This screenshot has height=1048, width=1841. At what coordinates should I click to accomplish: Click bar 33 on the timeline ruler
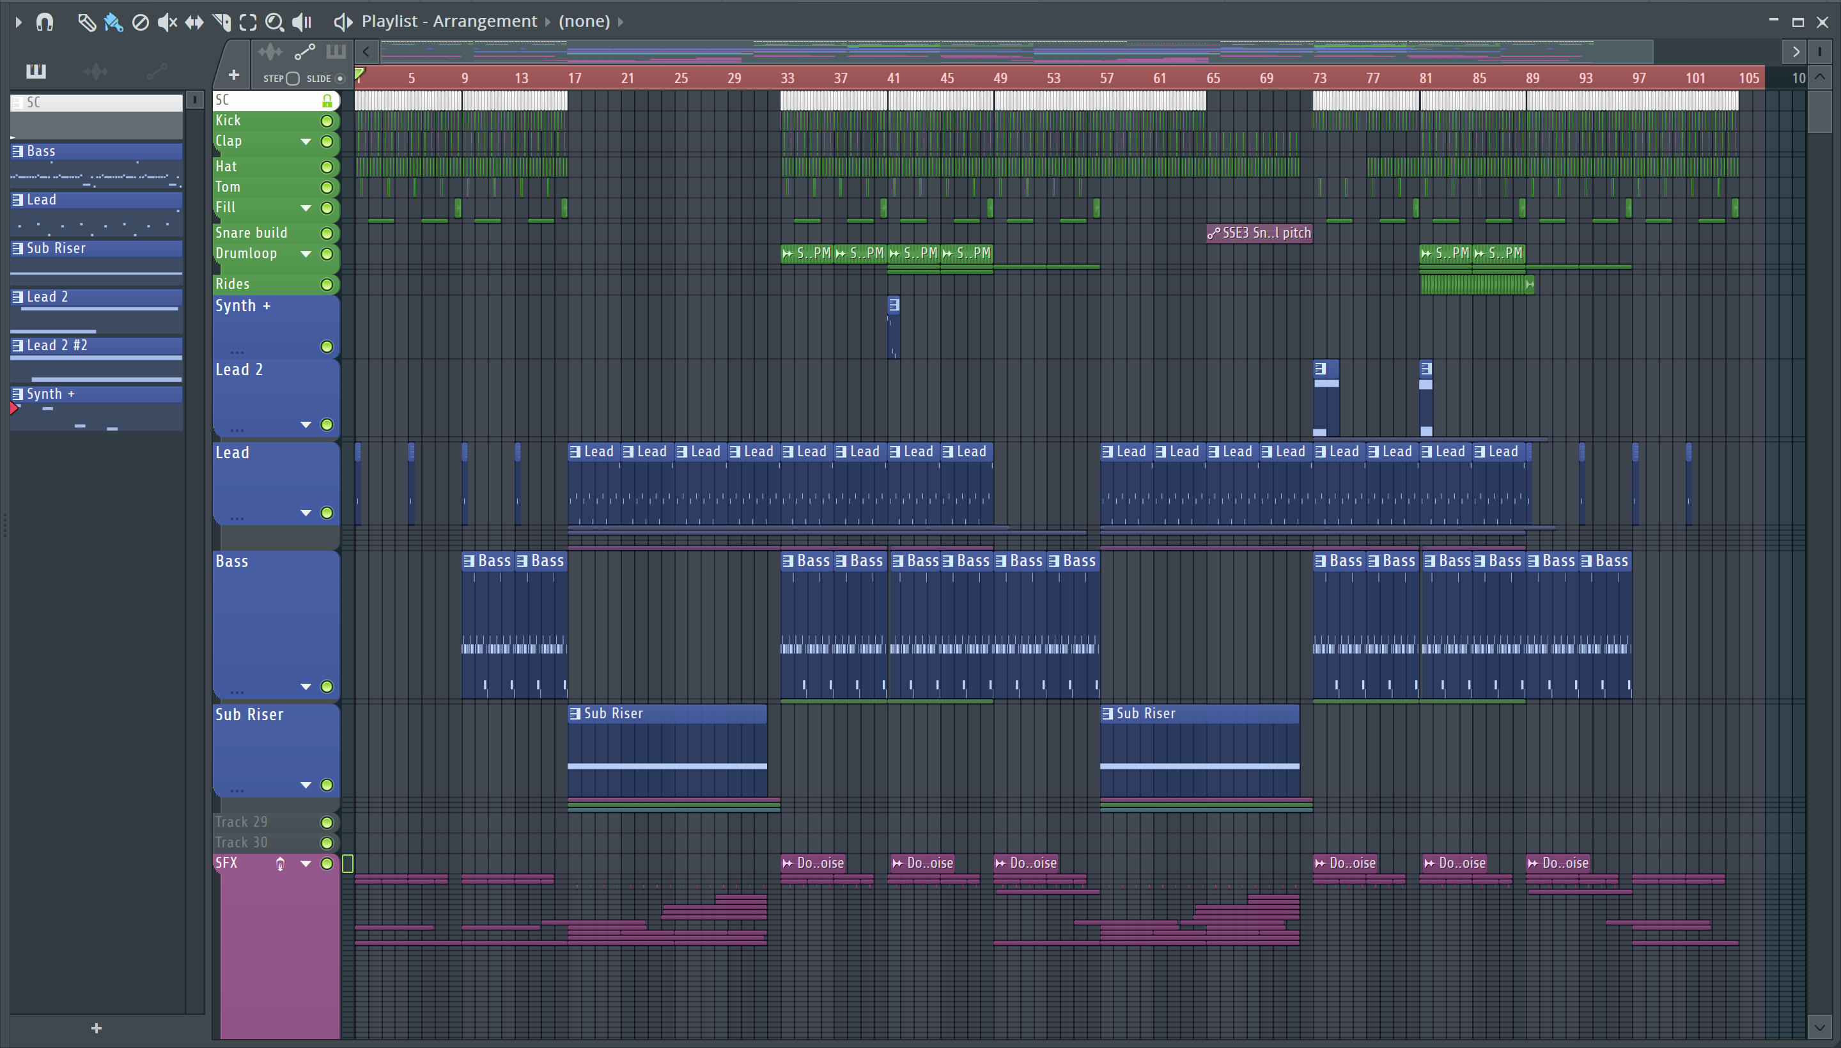coord(788,78)
